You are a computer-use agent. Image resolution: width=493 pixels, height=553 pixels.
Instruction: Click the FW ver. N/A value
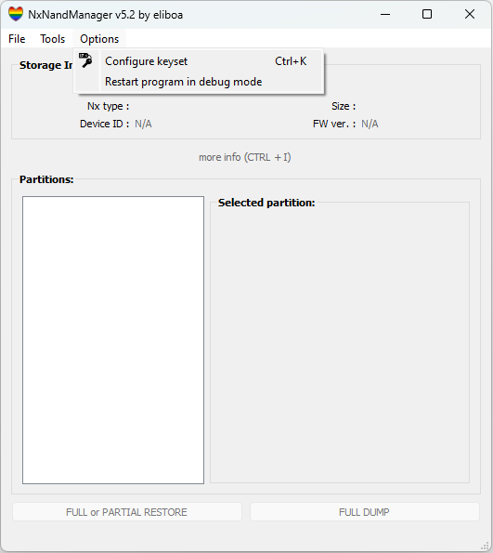pos(370,124)
